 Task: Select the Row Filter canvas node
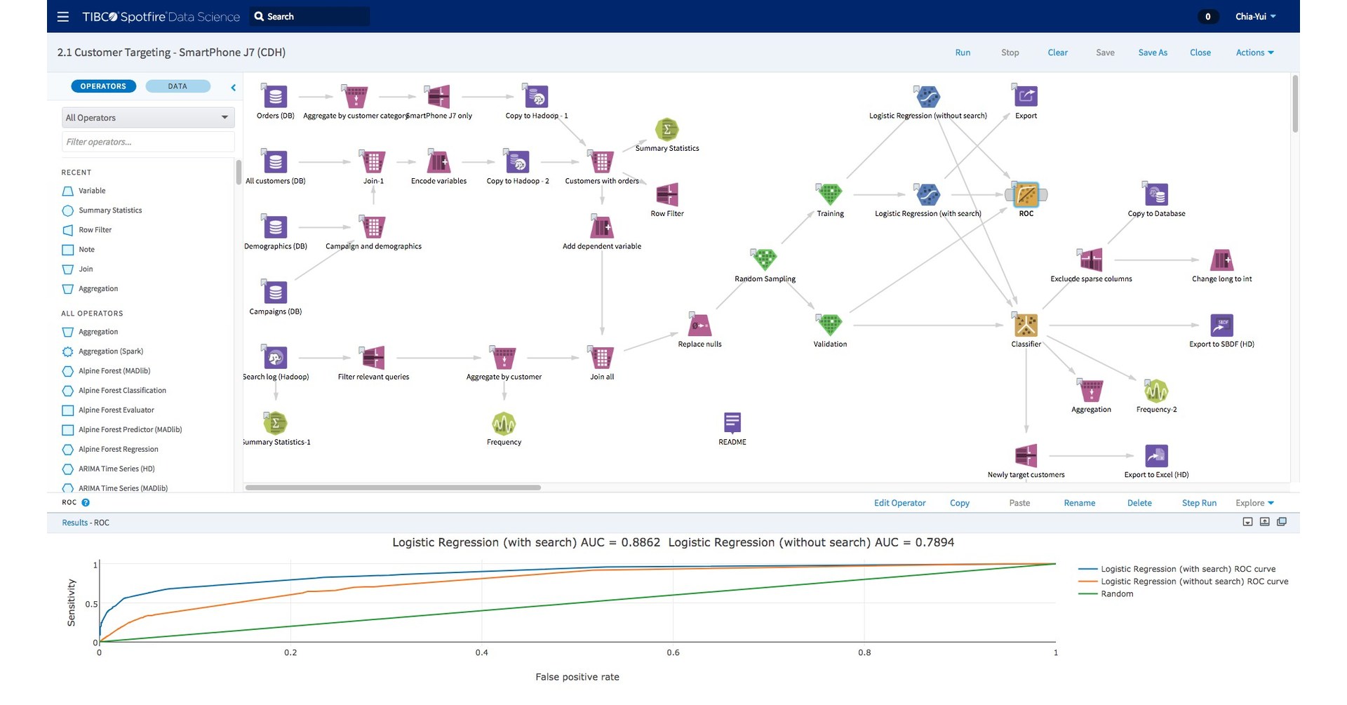[x=667, y=194]
